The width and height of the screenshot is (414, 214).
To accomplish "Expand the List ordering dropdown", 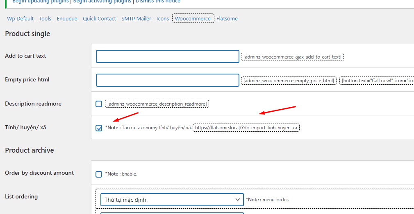I will (x=172, y=200).
